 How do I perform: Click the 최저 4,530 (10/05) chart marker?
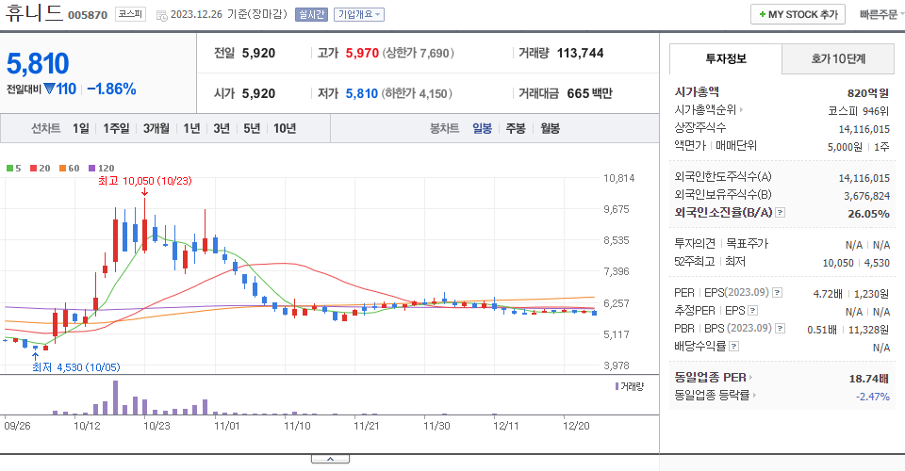[76, 367]
